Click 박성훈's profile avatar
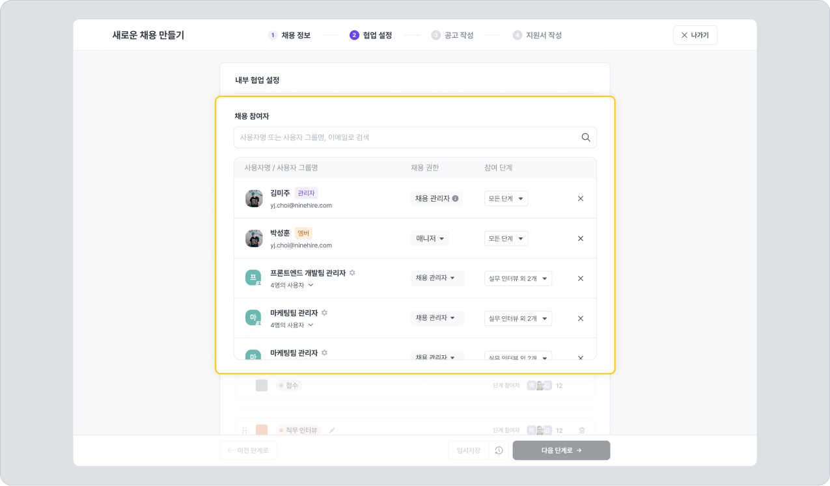830x486 pixels. tap(254, 239)
